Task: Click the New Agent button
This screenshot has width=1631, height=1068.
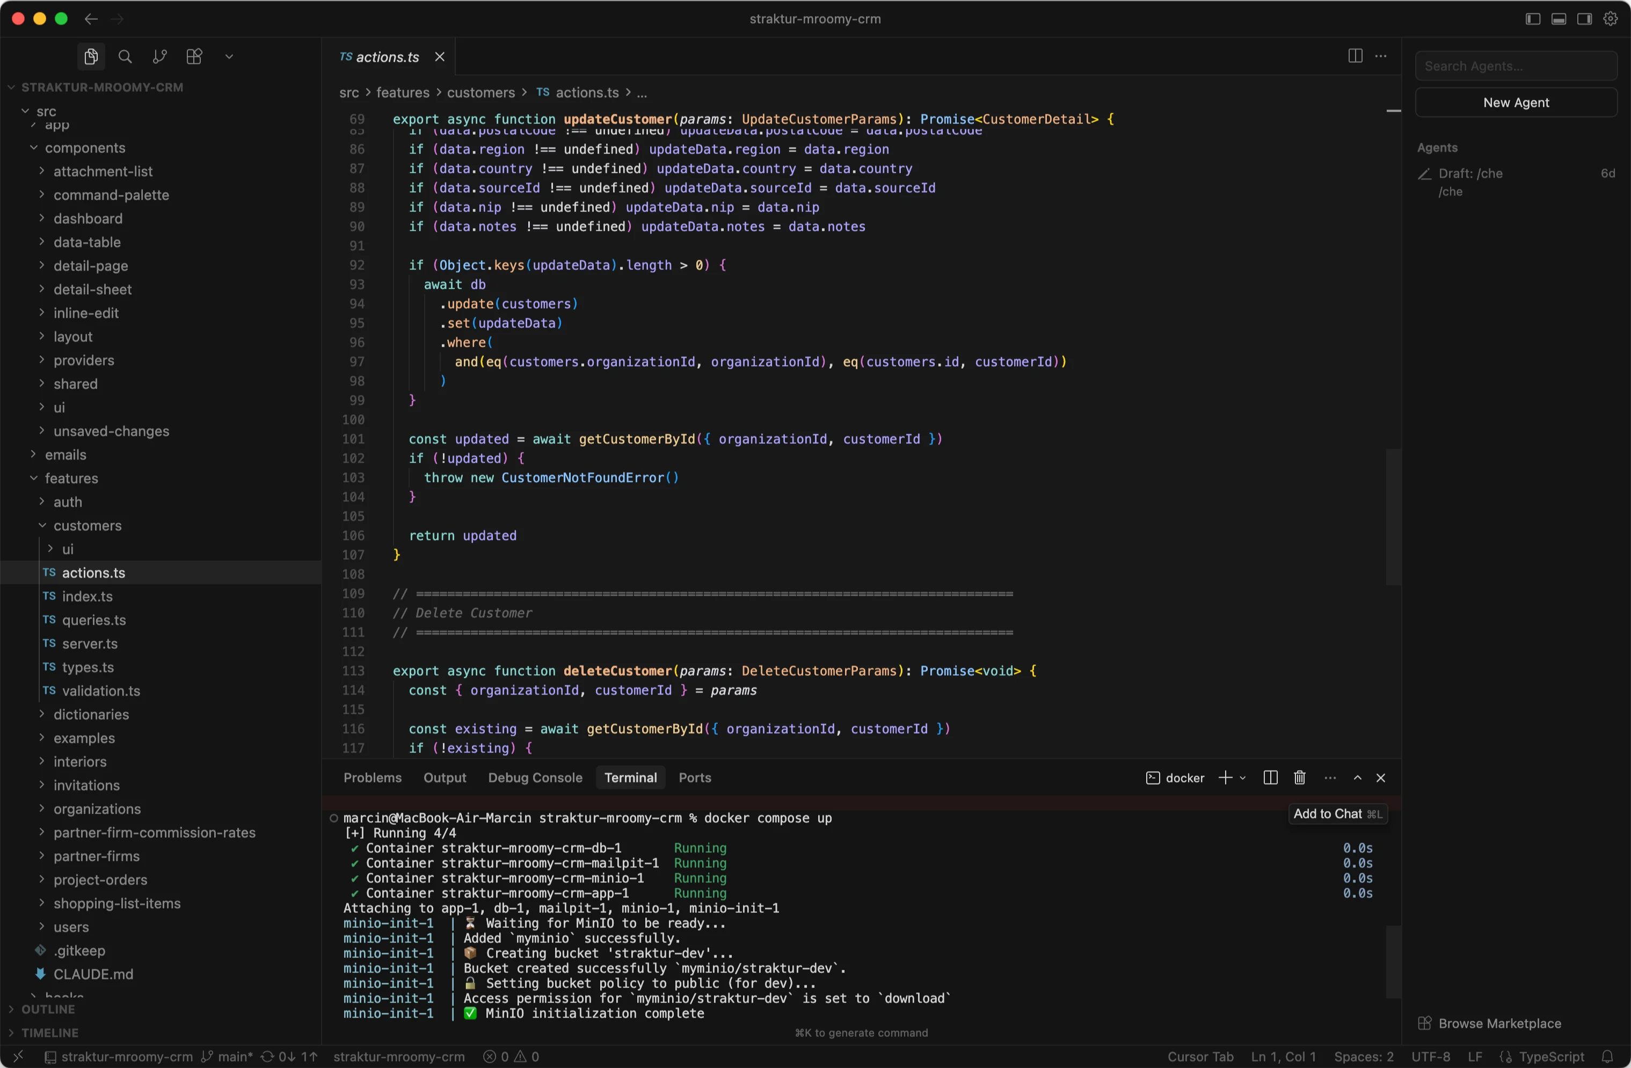Action: [1516, 102]
